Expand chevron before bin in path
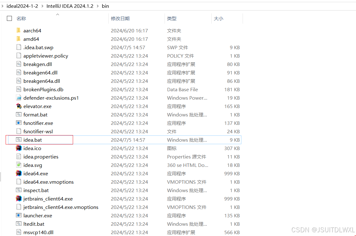This screenshot has width=356, height=236. tap(97, 6)
